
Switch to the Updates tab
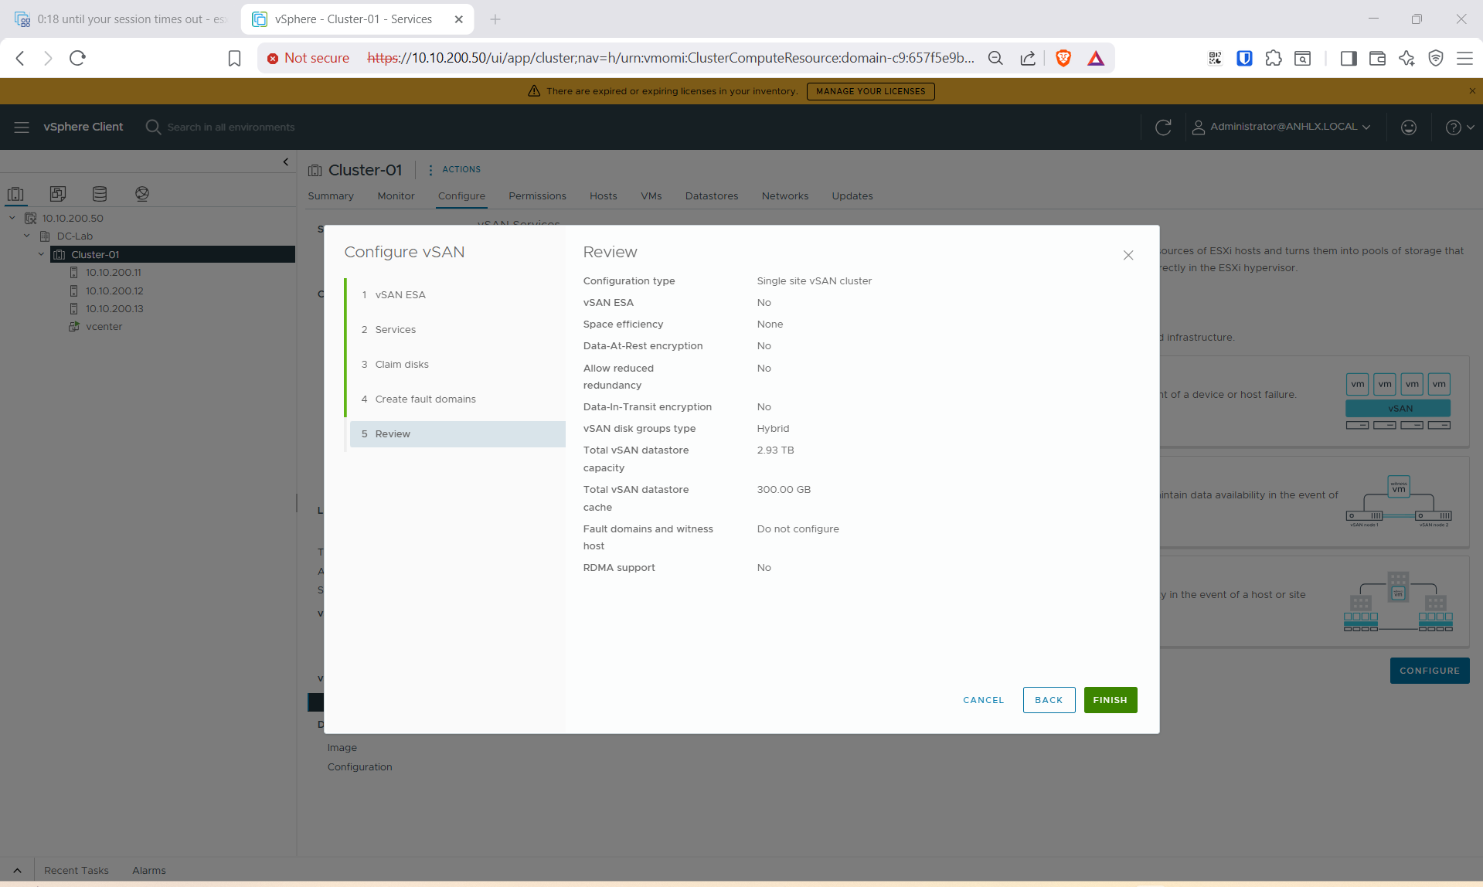[852, 196]
